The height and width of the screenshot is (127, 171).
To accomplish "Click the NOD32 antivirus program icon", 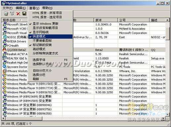I will (x=4, y=37).
